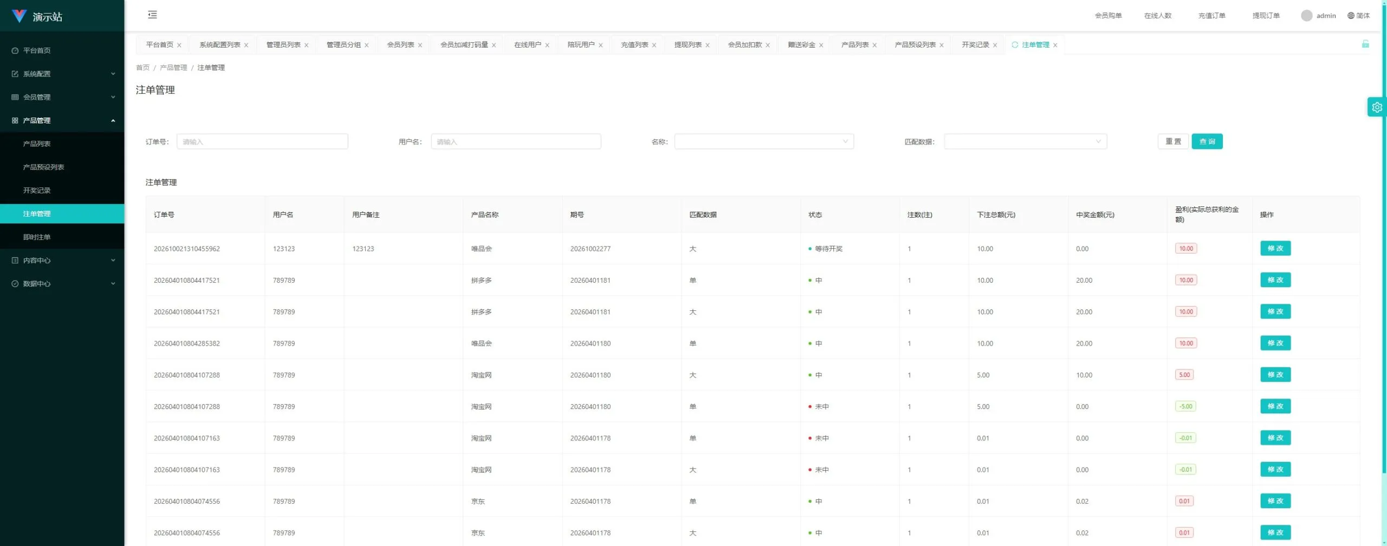The height and width of the screenshot is (546, 1387).
Task: Click the 等待开奖 status in the first row
Action: (x=826, y=249)
